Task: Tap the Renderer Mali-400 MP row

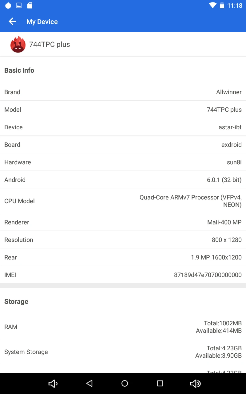Action: click(123, 222)
